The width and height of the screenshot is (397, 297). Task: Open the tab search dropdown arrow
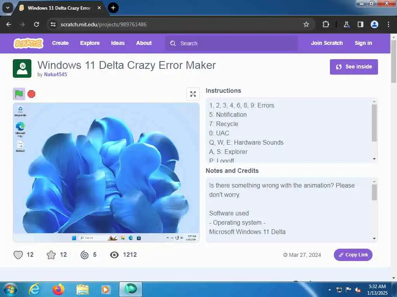8,8
